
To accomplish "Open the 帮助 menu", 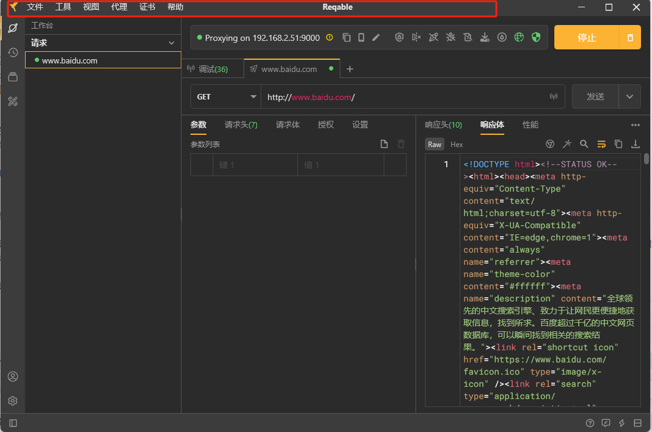I will coord(175,7).
